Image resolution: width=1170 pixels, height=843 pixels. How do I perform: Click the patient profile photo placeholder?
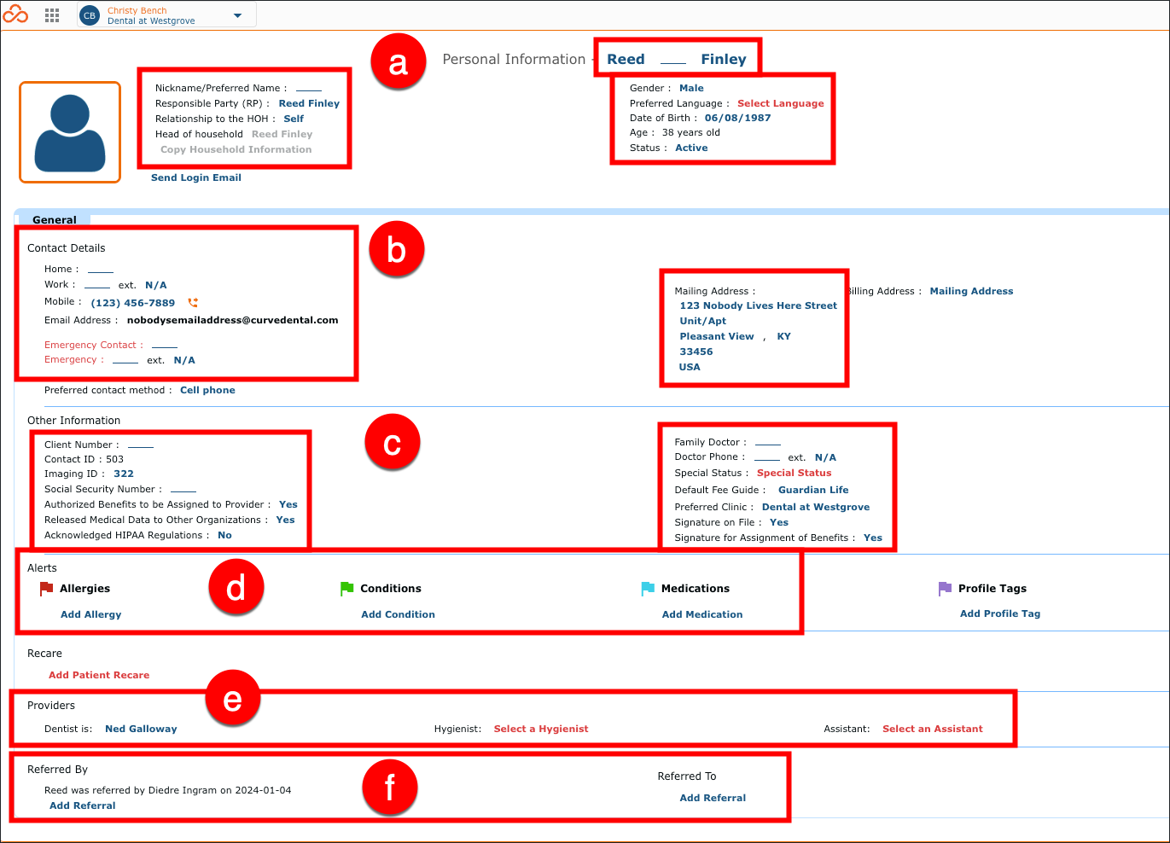[70, 132]
